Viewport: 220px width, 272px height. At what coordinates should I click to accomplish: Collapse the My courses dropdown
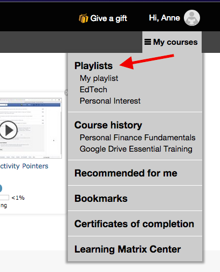pyautogui.click(x=172, y=42)
